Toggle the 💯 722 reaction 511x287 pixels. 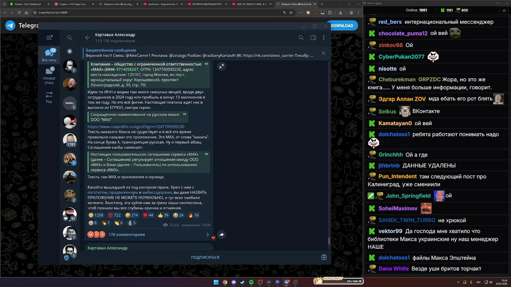(x=114, y=215)
